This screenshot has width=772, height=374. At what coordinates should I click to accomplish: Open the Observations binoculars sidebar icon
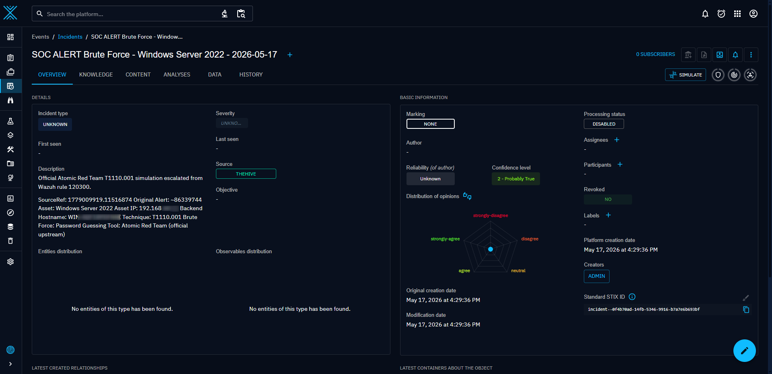(10, 100)
